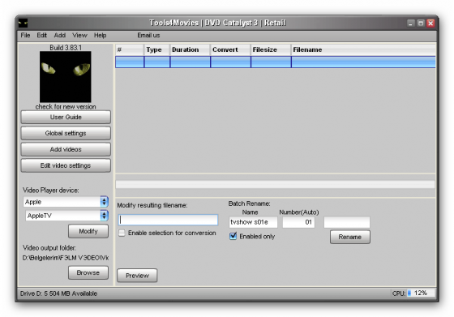454x317 pixels.
Task: Click the Add videos button
Action: (66, 149)
